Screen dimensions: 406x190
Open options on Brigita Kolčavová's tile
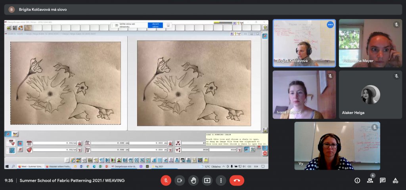point(330,25)
